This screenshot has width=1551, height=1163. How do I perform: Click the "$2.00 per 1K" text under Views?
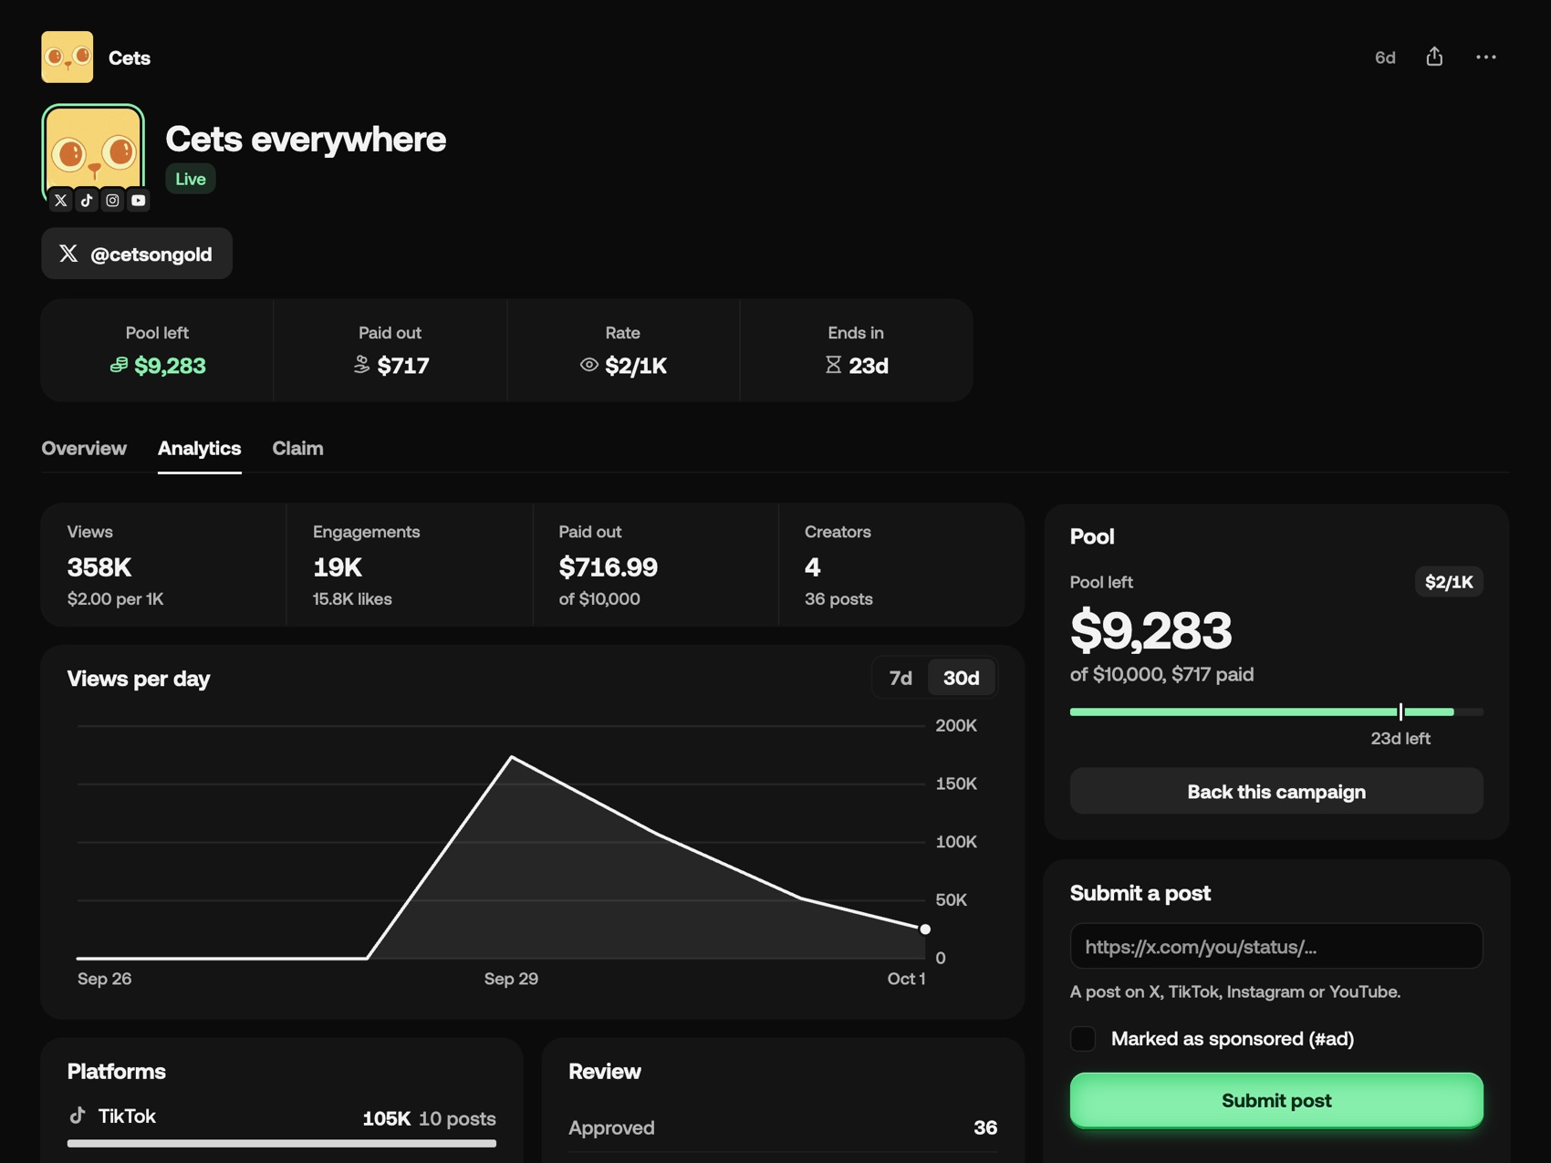[115, 598]
